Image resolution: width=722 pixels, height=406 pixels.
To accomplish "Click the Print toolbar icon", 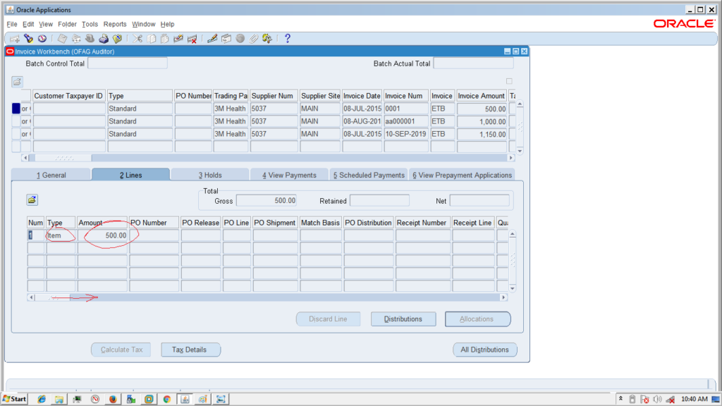I will pos(104,39).
